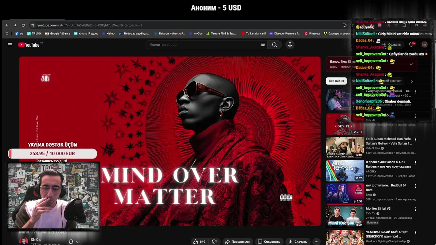Open the 'ЧЕМПИОНСКИЙ БОЙ' video title
436x245 pixels.
point(387,234)
